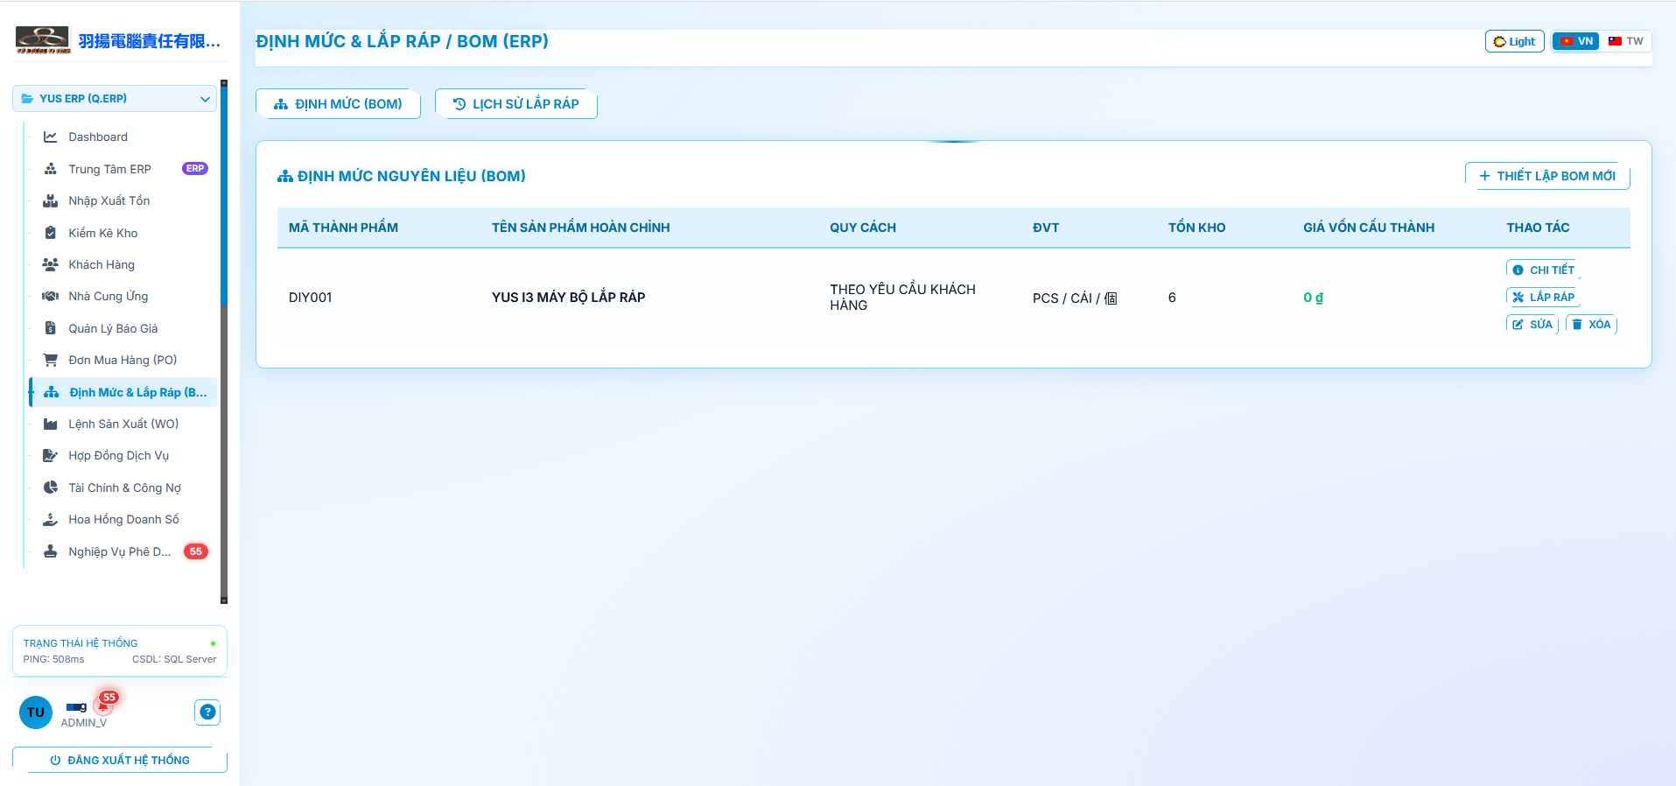Click ĐĂNG XUẤT HỆ THỐNG button
The image size is (1676, 786).
pyautogui.click(x=120, y=760)
